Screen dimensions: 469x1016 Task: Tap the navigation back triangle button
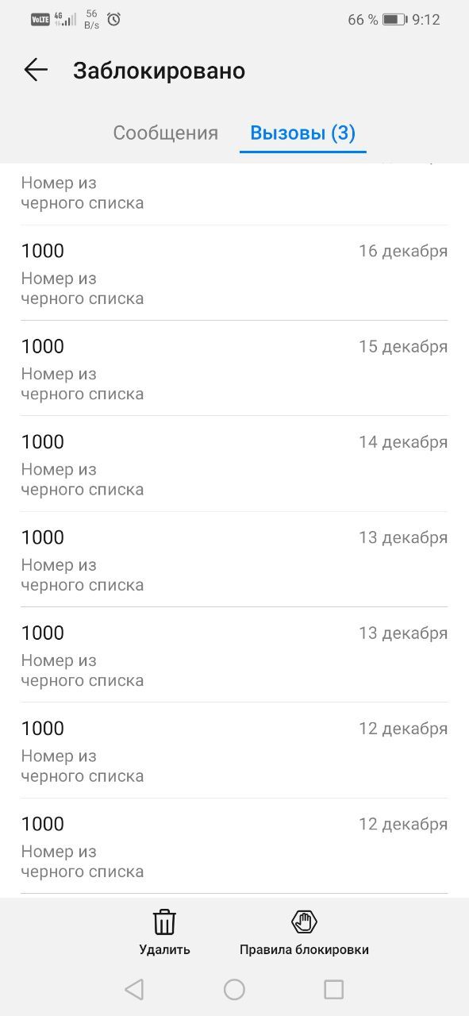coord(135,990)
